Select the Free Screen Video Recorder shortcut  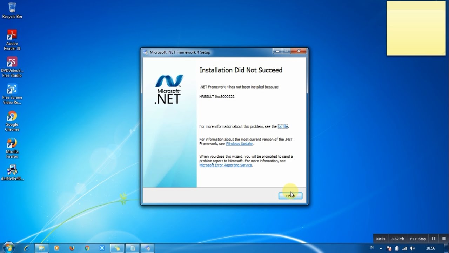(x=12, y=94)
